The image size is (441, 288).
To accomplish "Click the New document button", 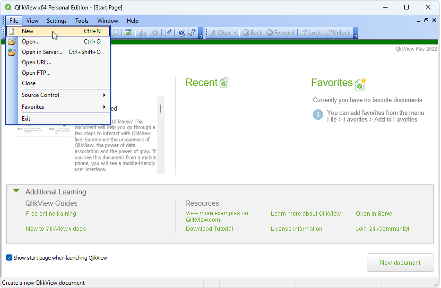I will point(400,262).
